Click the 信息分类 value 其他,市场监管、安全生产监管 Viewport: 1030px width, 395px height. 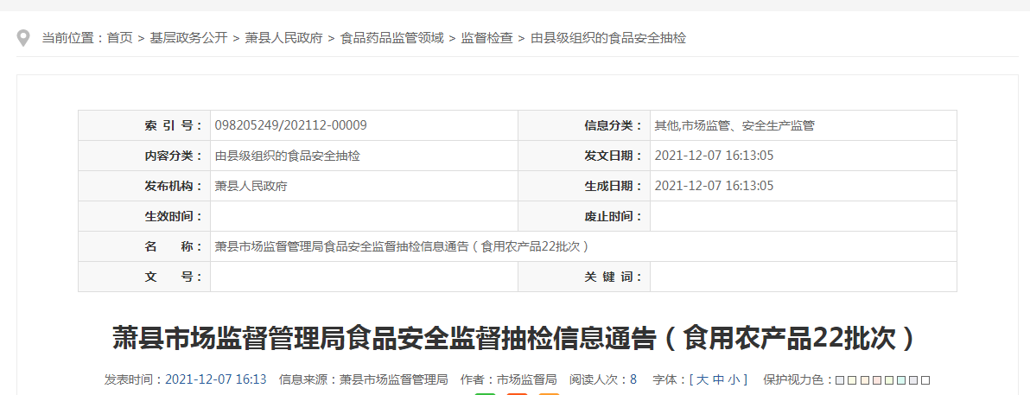[734, 125]
